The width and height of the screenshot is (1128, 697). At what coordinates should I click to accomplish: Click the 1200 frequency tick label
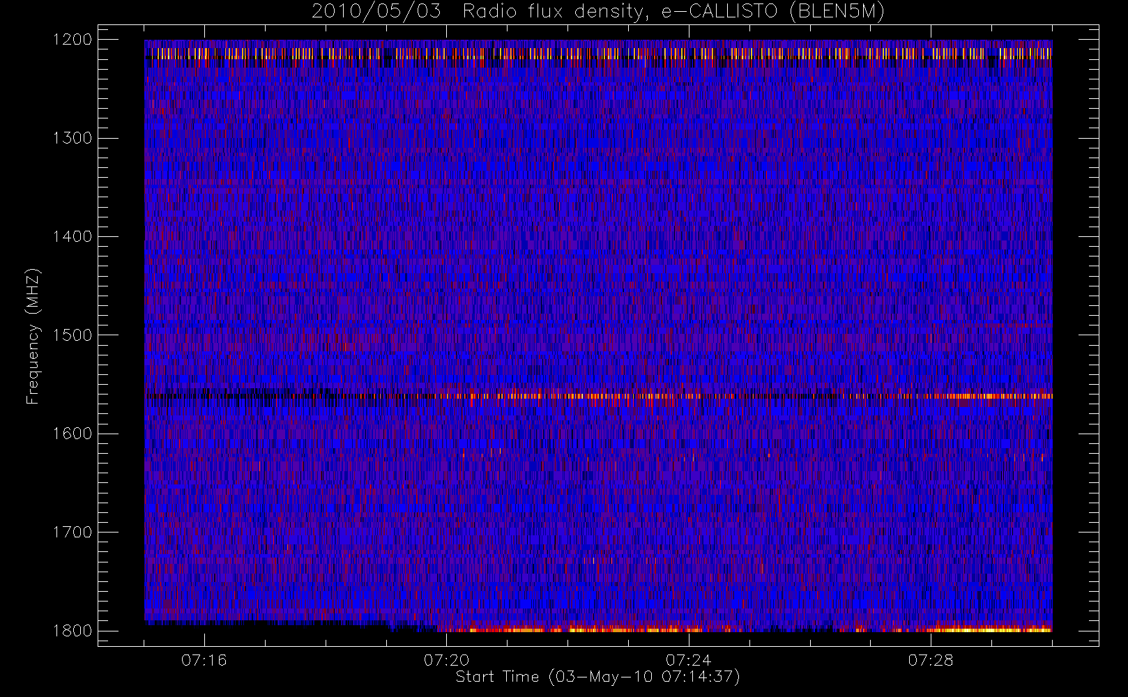[x=73, y=40]
